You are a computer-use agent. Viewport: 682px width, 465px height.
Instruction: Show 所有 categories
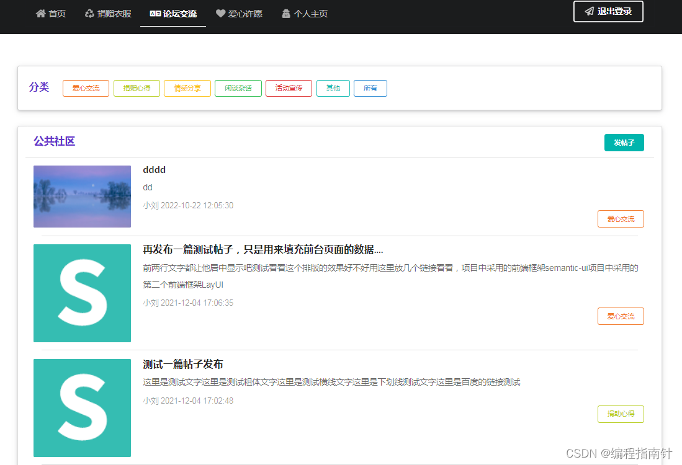pos(370,88)
